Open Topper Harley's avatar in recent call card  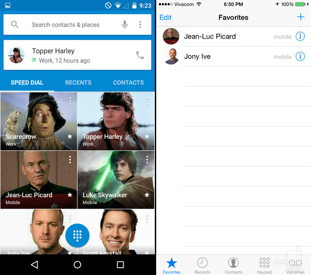17,55
